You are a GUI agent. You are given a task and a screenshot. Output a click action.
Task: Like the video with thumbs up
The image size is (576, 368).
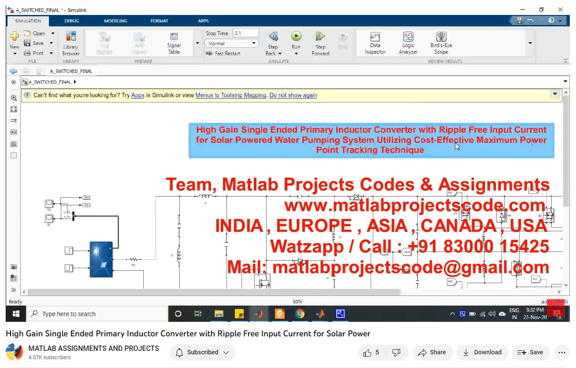click(x=371, y=352)
